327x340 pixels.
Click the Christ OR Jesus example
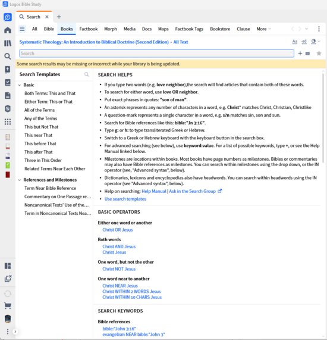tap(118, 230)
